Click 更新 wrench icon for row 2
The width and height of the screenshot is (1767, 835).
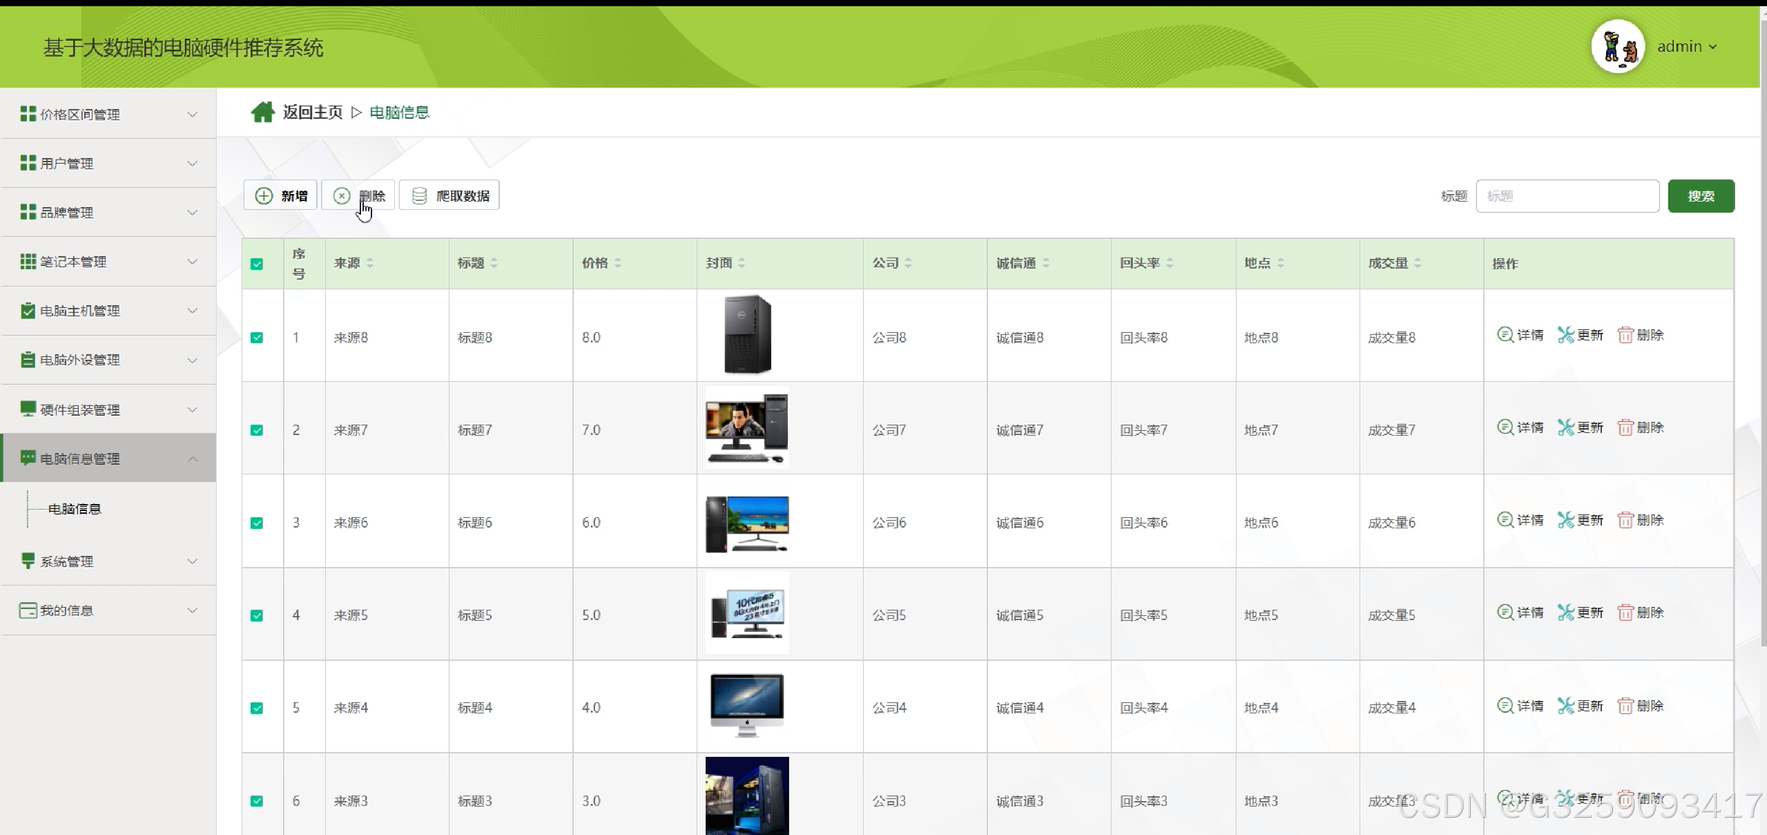[x=1565, y=428]
